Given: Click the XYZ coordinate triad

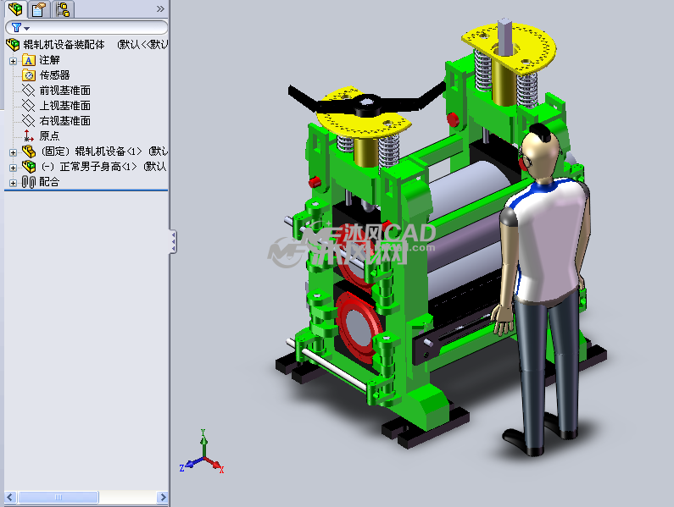Looking at the screenshot, I should point(202,453).
